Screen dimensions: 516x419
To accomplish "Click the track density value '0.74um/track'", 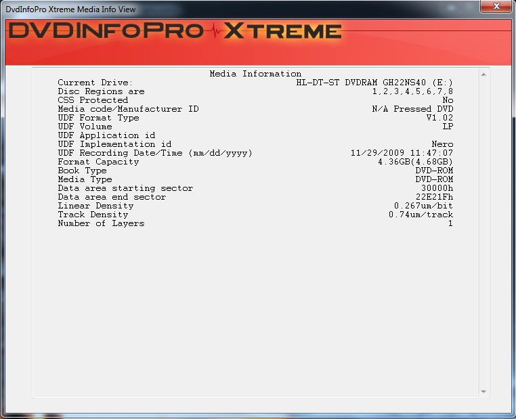I will coord(421,215).
